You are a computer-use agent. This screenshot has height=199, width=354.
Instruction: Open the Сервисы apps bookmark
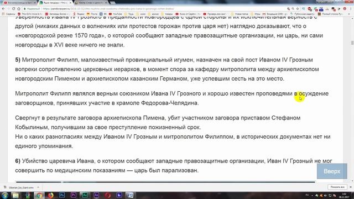click(x=9, y=14)
